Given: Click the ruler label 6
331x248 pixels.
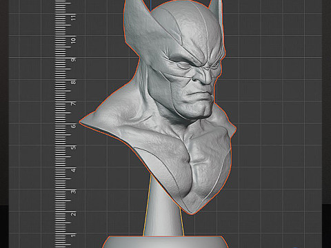Looking at the screenshot, I should pyautogui.click(x=73, y=126).
